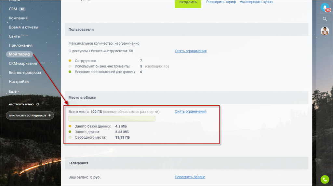This screenshot has width=333, height=186.
Task: Open CRM-маркетинг section
Action: [x=23, y=64]
